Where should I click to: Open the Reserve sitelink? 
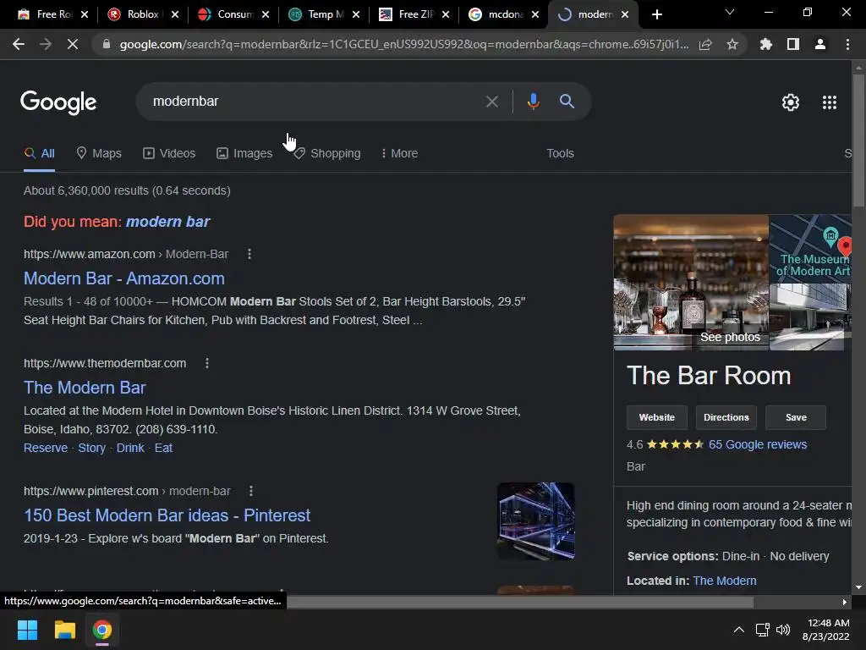(46, 448)
